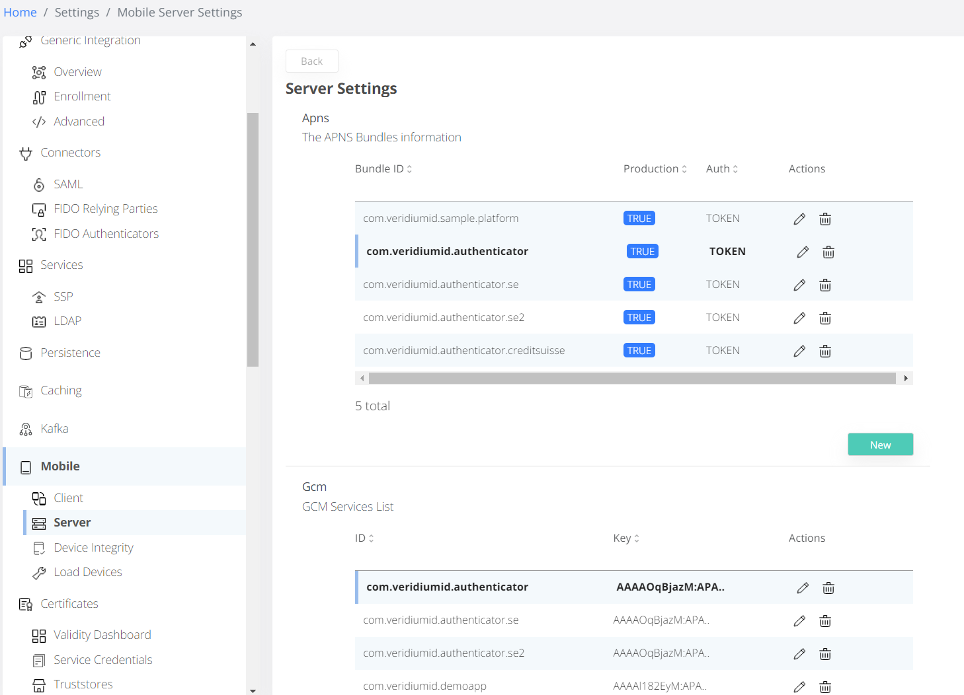Edit the com.veridiumid.demoapp GCM entry

coord(799,687)
